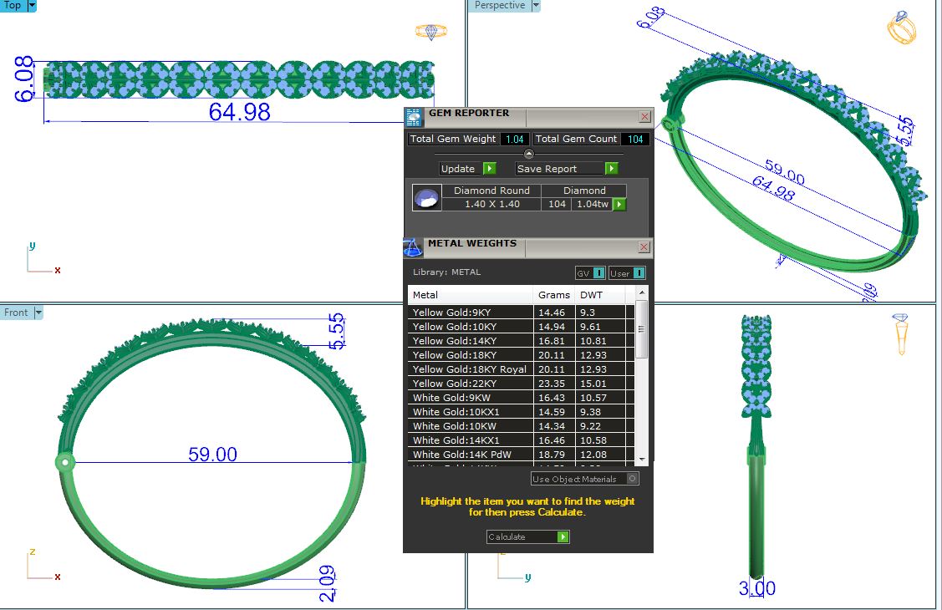This screenshot has height=610, width=942.
Task: Click the ring icon in Top viewport
Action: pos(430,32)
